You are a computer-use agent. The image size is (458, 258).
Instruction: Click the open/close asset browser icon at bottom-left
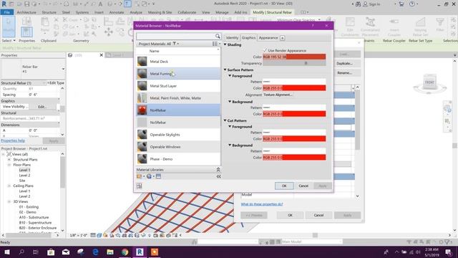140,186
